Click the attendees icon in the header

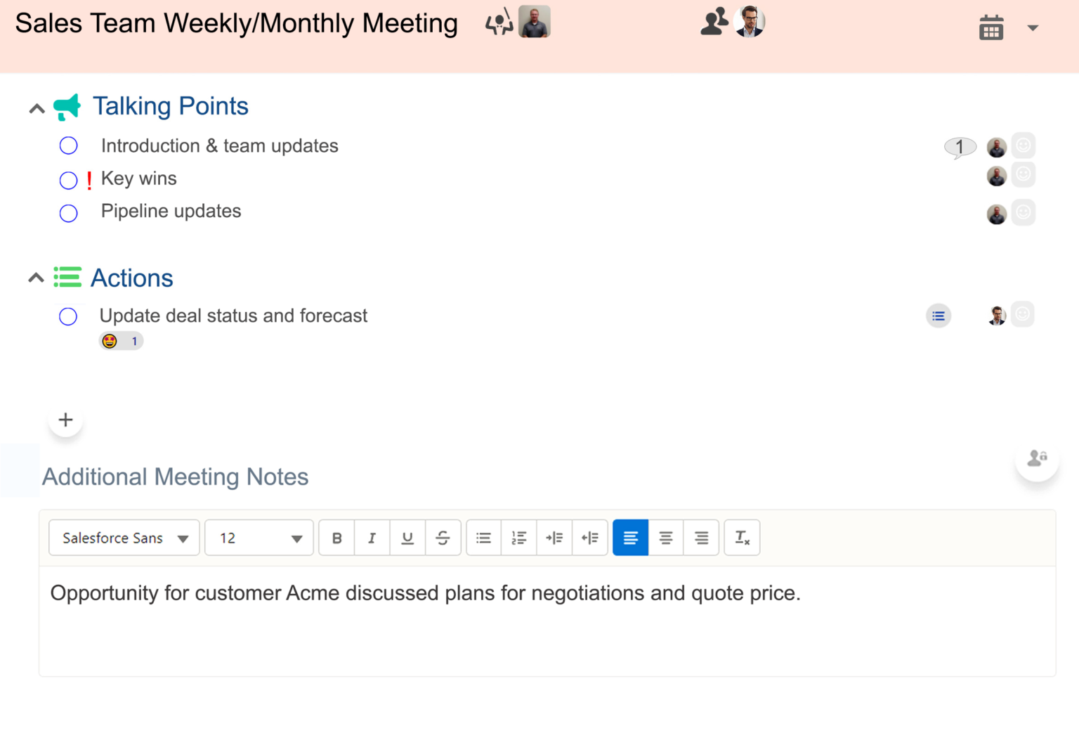pos(714,21)
